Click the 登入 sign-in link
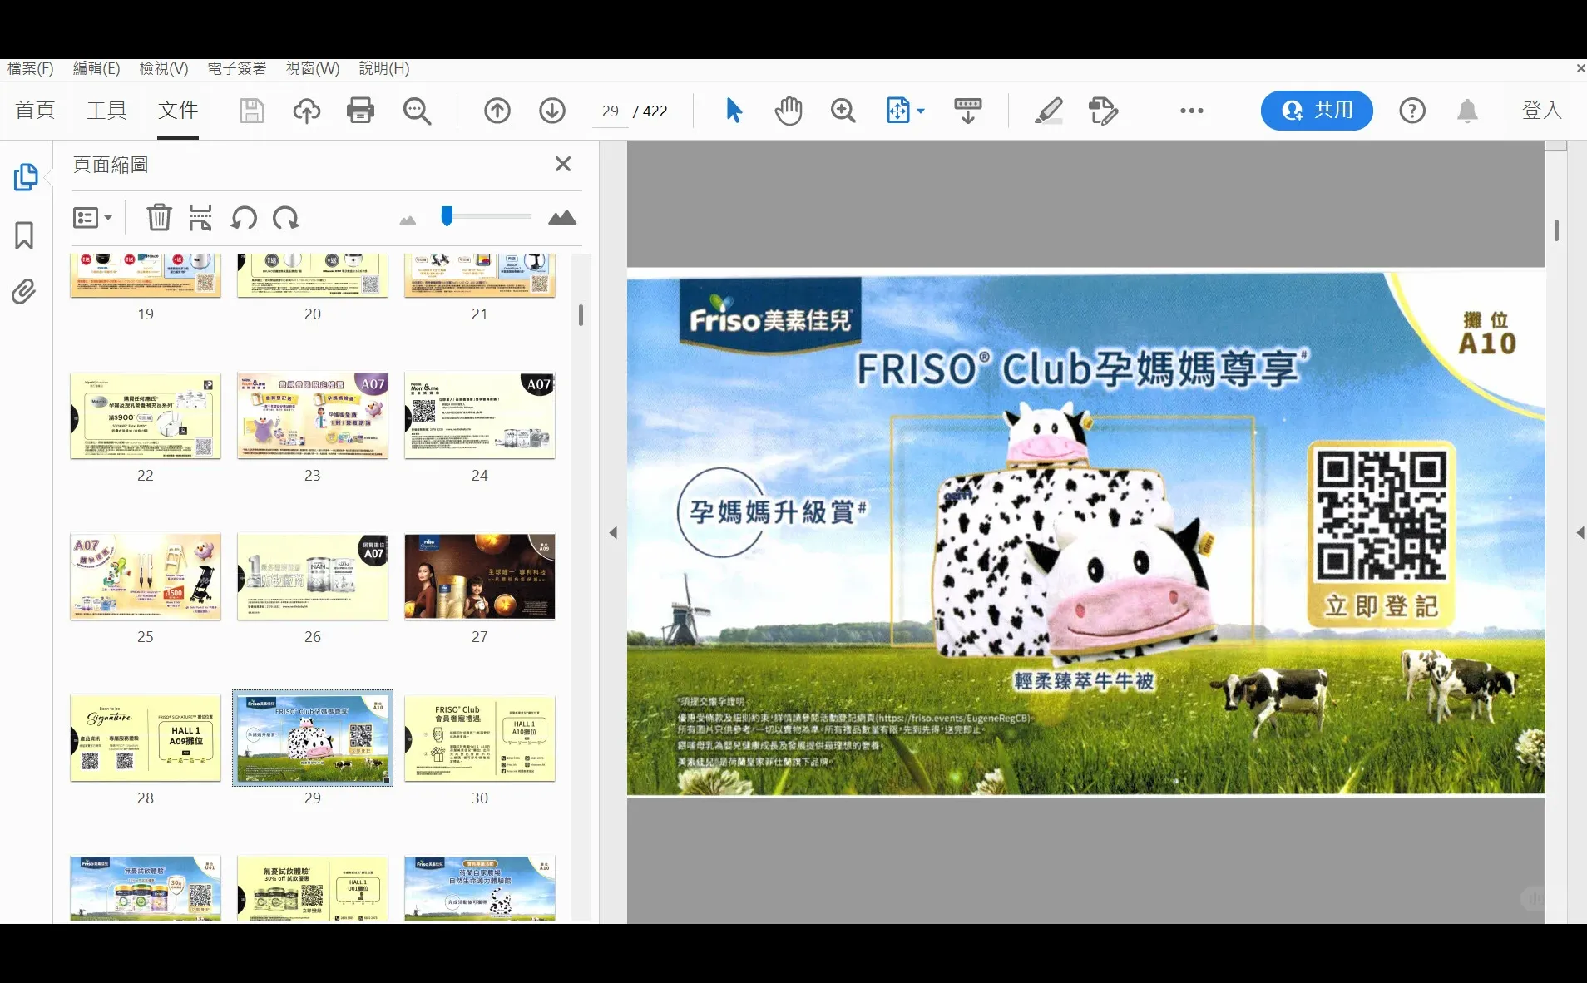 pyautogui.click(x=1541, y=110)
